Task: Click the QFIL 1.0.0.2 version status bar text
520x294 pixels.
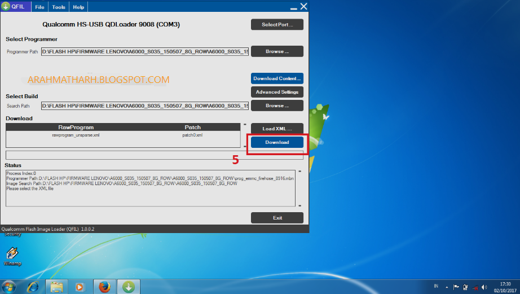Action: click(48, 229)
